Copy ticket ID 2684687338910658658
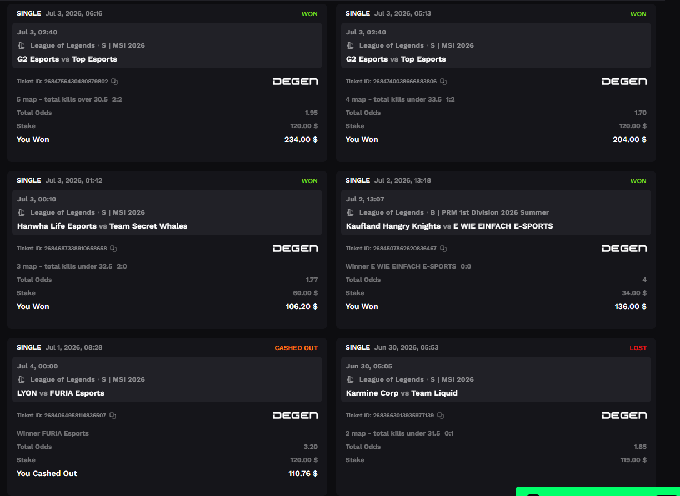680x496 pixels. (113, 249)
